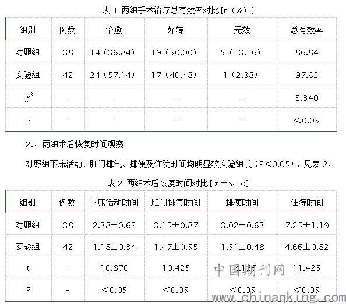Click the 总有效率 header in table 1
This screenshot has width=346, height=304.
click(307, 30)
